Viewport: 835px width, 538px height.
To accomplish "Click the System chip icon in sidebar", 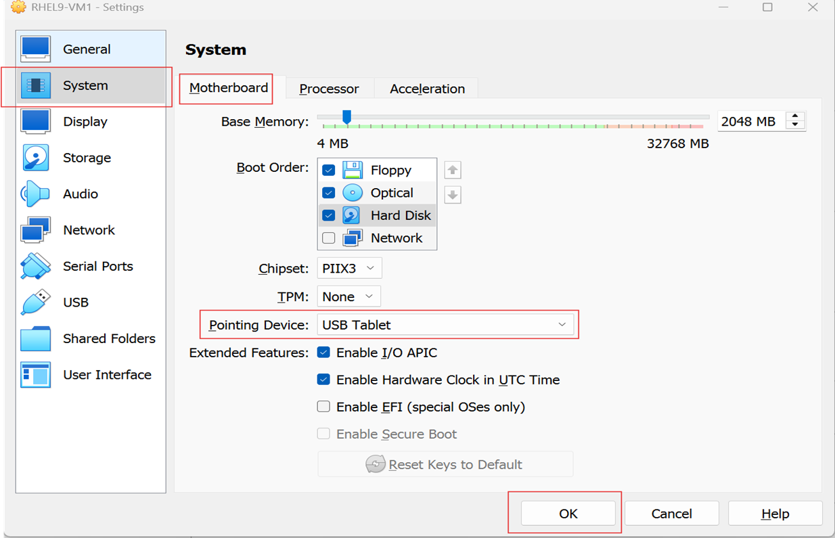I will pyautogui.click(x=35, y=85).
